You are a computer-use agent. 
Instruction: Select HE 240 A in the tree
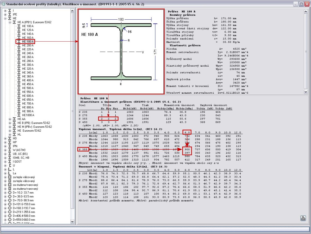(x=28, y=53)
